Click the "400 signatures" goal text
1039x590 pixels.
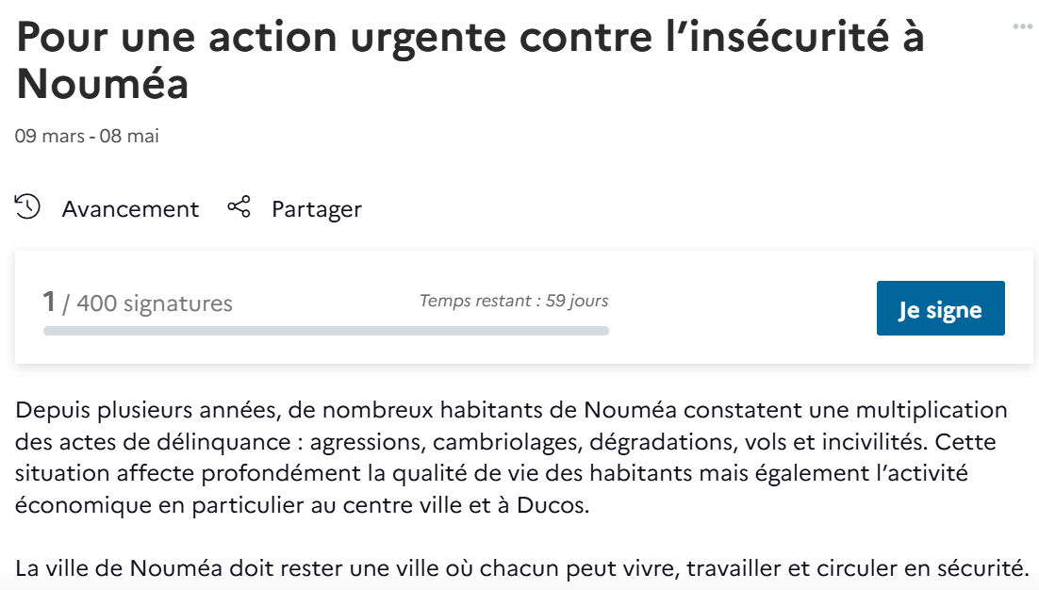[x=154, y=303]
